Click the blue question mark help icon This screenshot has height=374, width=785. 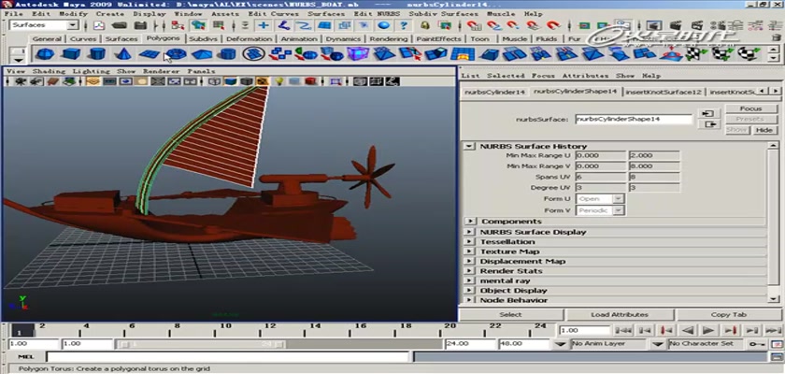click(x=404, y=25)
